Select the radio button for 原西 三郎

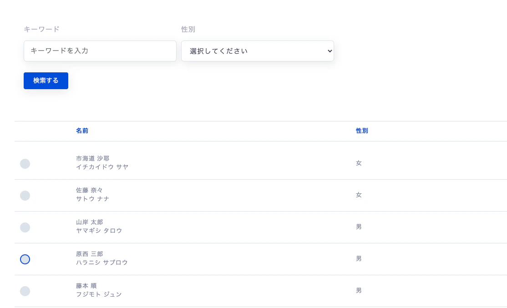[x=25, y=259]
